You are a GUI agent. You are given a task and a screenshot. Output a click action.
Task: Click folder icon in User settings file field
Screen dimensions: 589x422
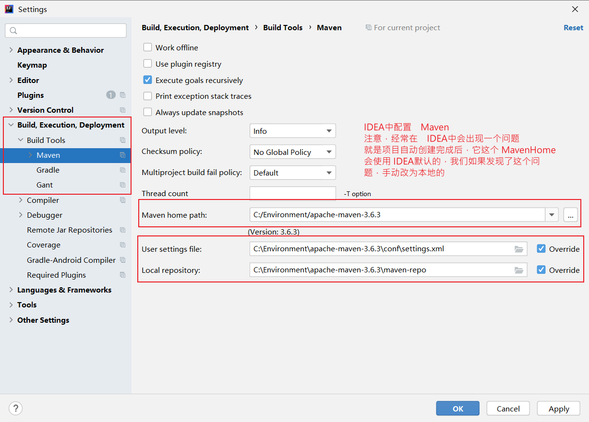point(518,249)
